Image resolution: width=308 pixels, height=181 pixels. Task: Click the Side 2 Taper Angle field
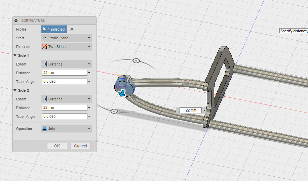click(65, 117)
